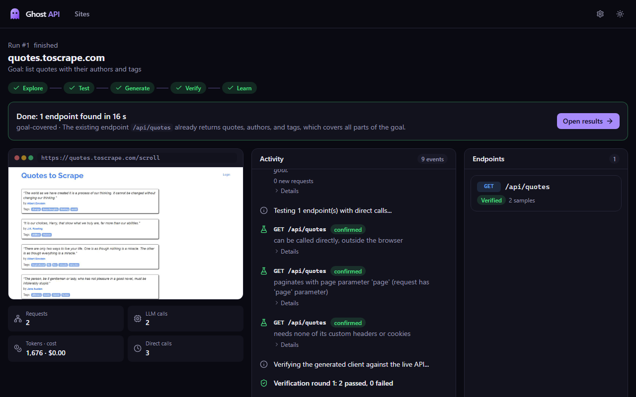Screen dimensions: 636x397
Task: Click info icon beside 'Testing 1 endpoint(s)'
Action: (264, 210)
